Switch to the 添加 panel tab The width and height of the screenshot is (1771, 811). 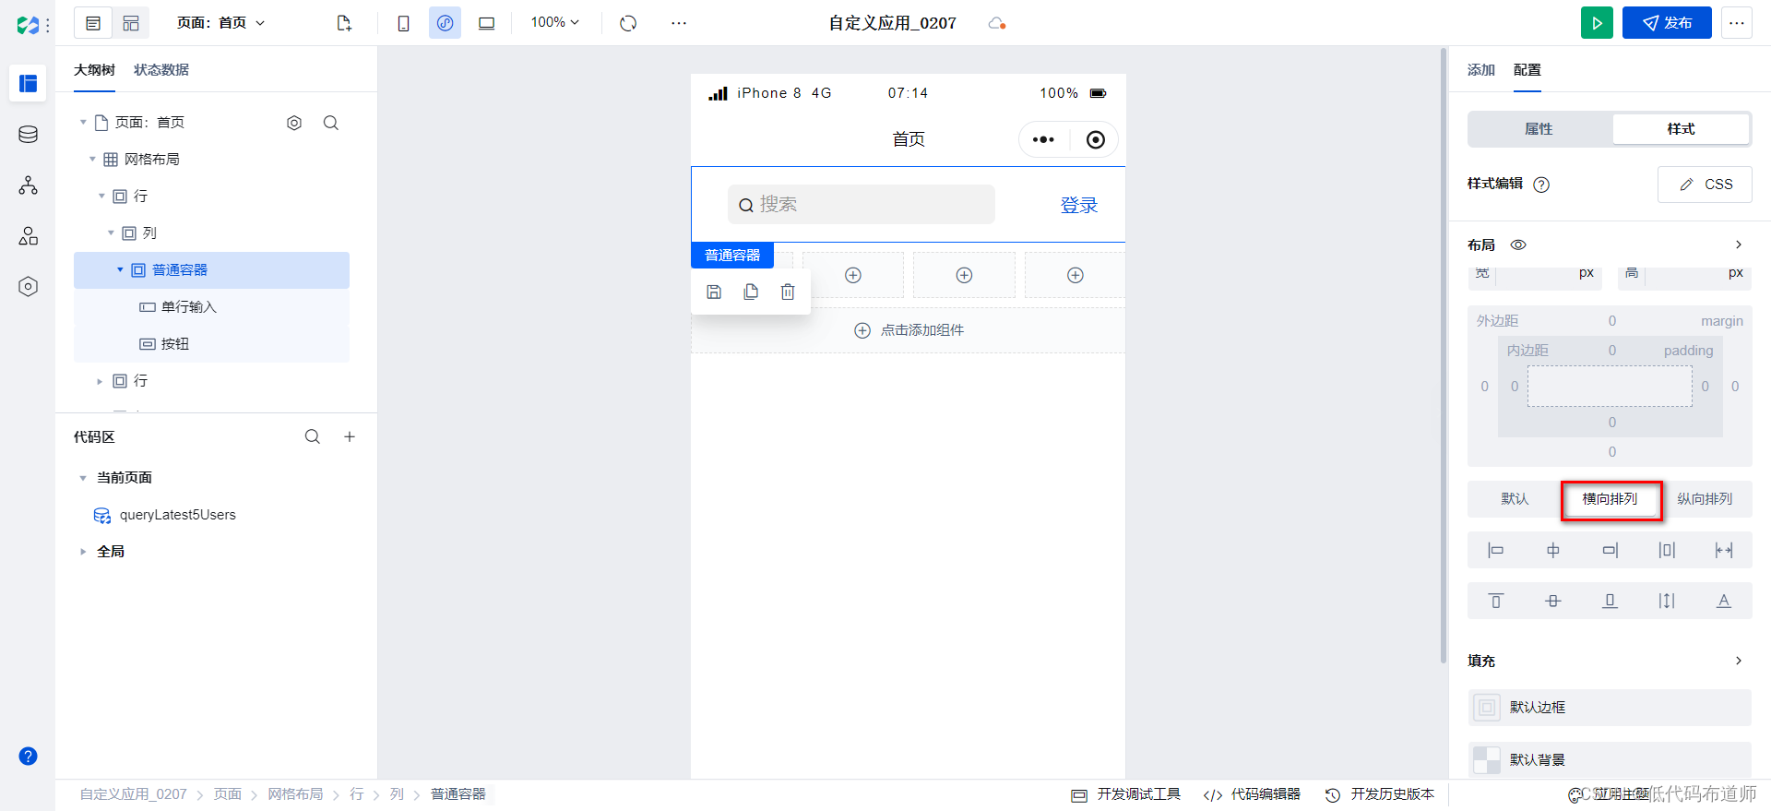point(1481,70)
